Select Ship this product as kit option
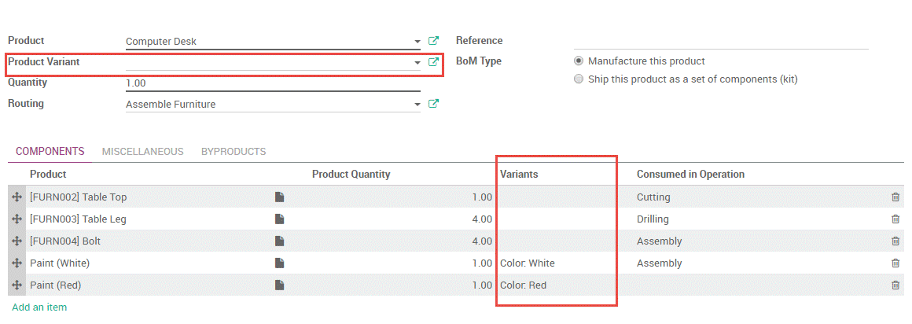Screen dimensions: 912x324 pyautogui.click(x=579, y=79)
